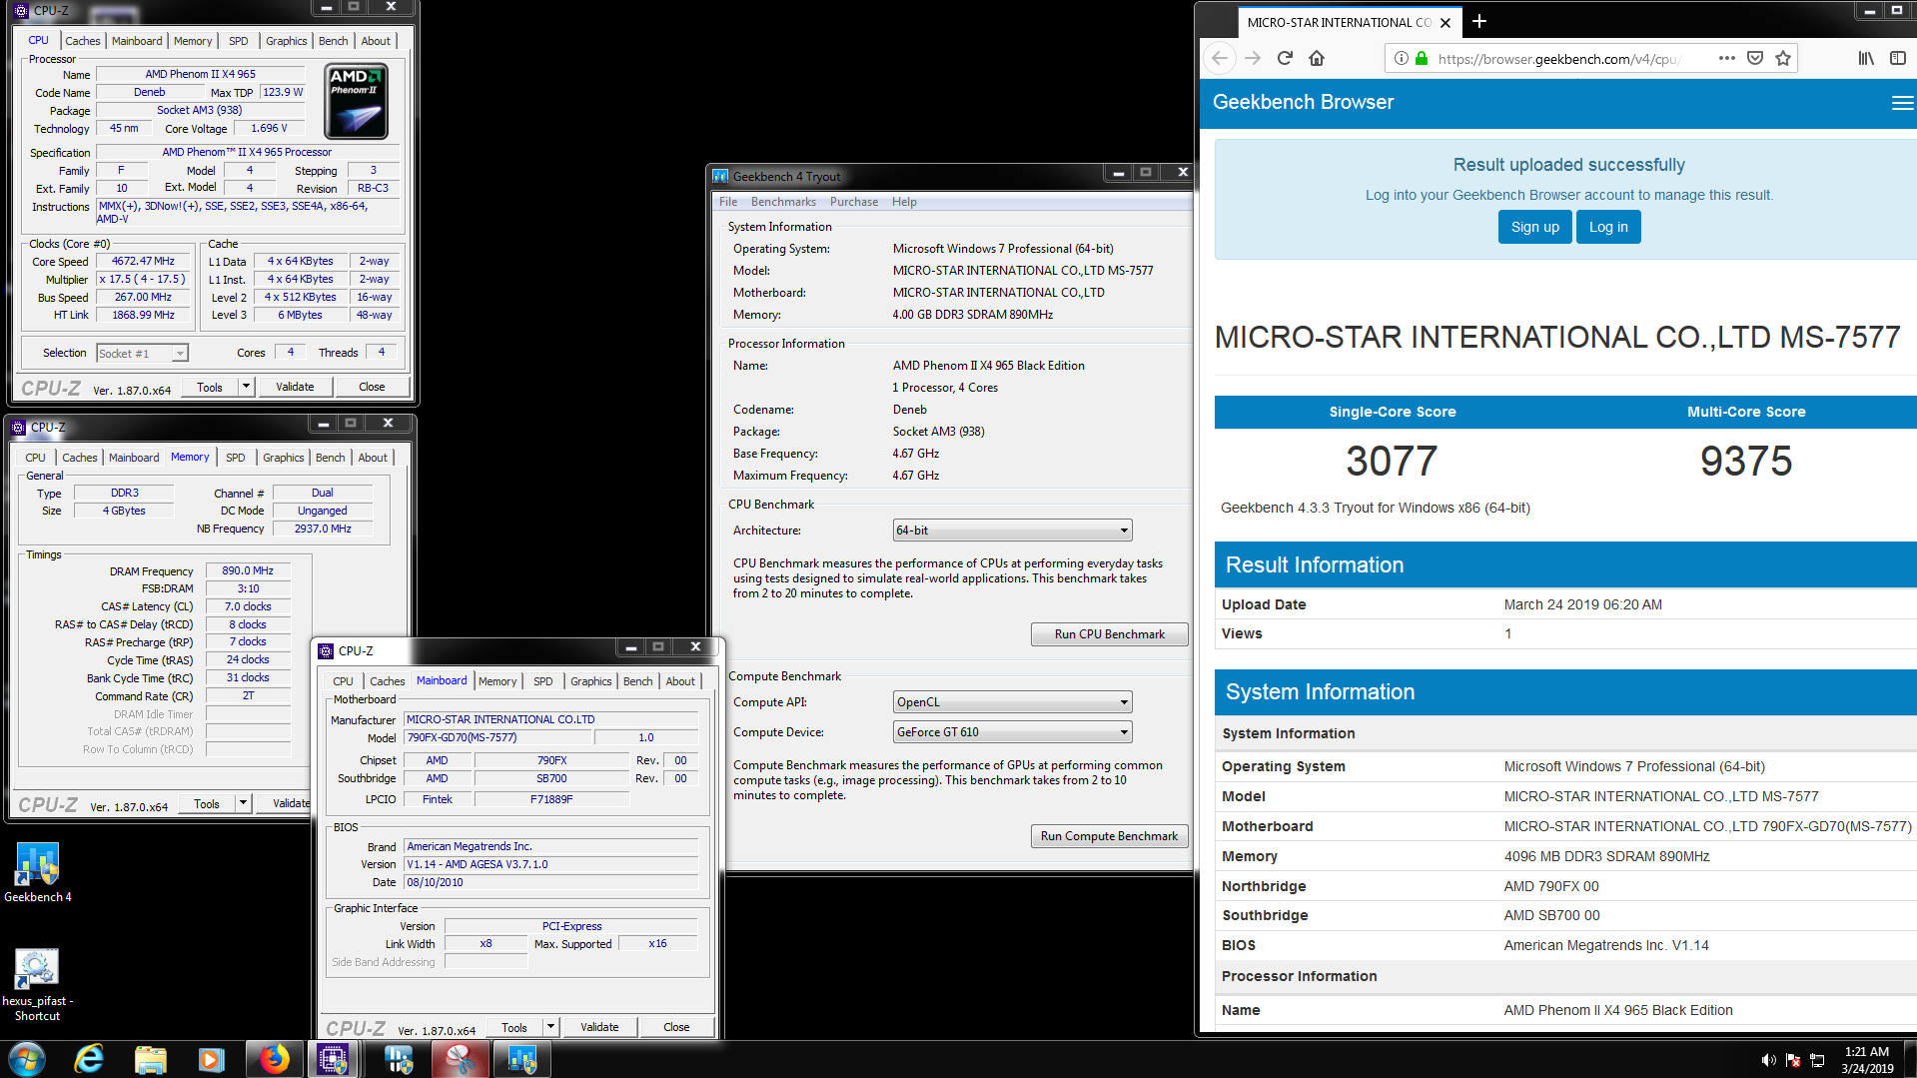Click Validate in top CPU-Z window
This screenshot has height=1078, width=1917.
pos(295,387)
